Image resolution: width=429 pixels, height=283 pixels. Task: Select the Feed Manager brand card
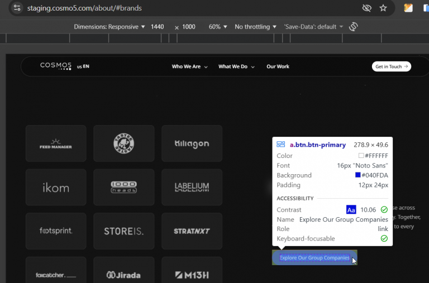point(56,143)
